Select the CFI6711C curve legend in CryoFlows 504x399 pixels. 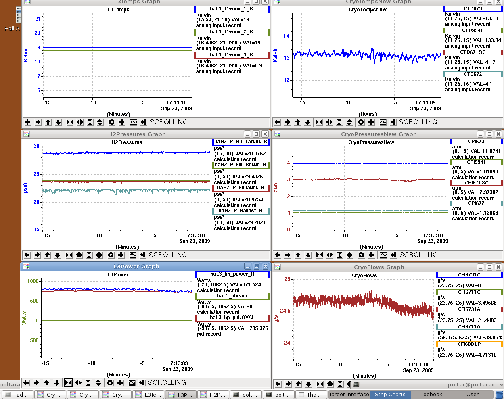(469, 292)
